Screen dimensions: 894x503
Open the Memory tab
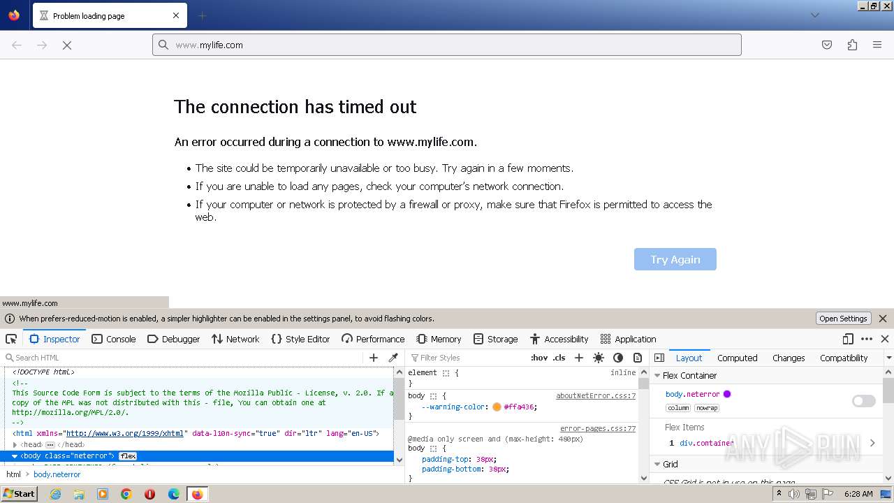point(439,339)
